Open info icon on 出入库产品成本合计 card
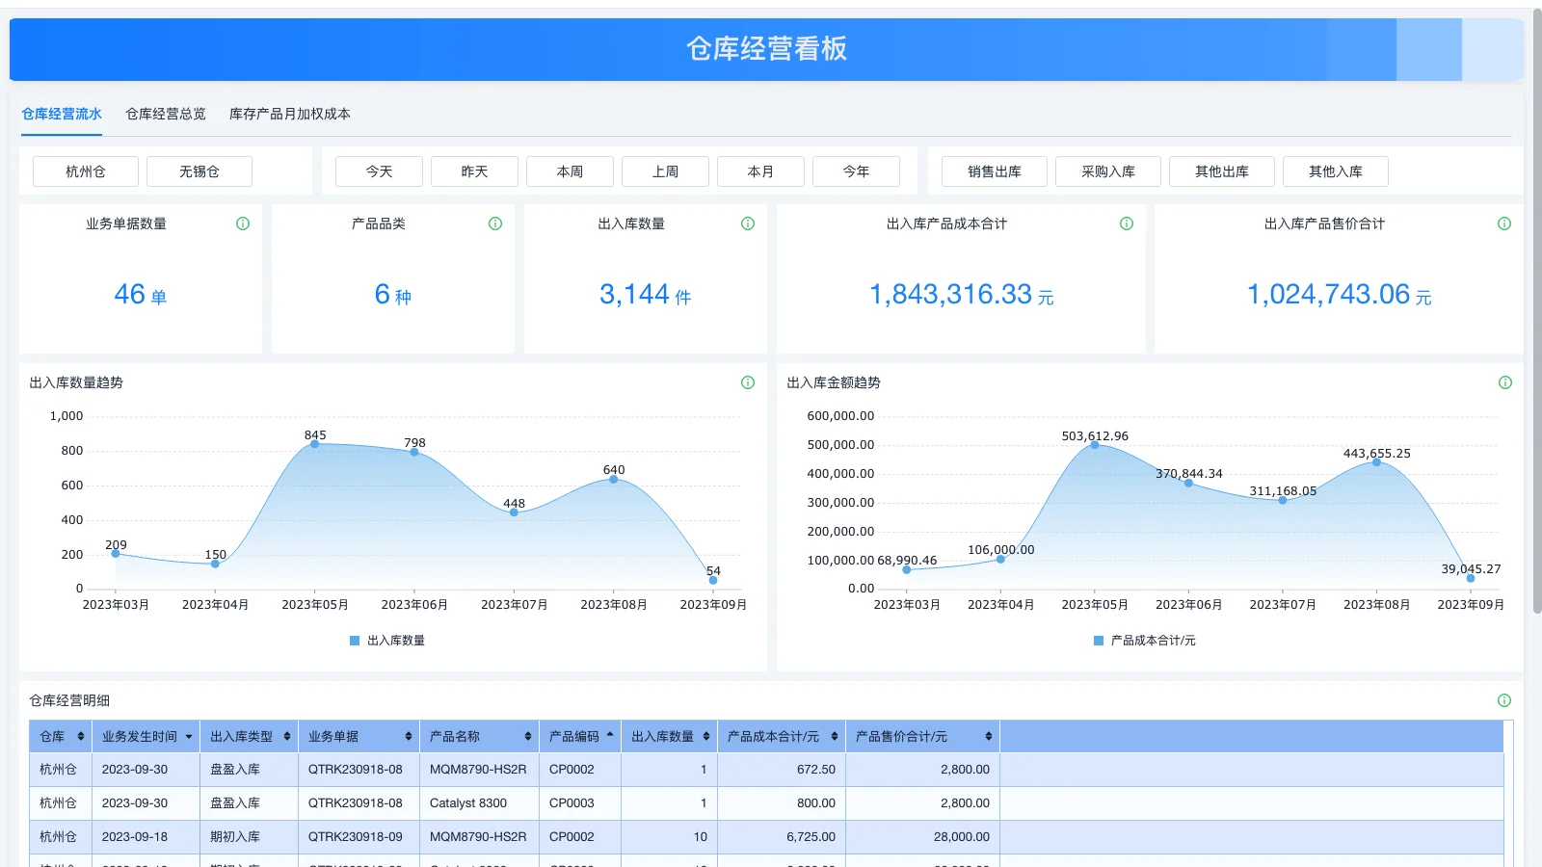 point(1127,223)
